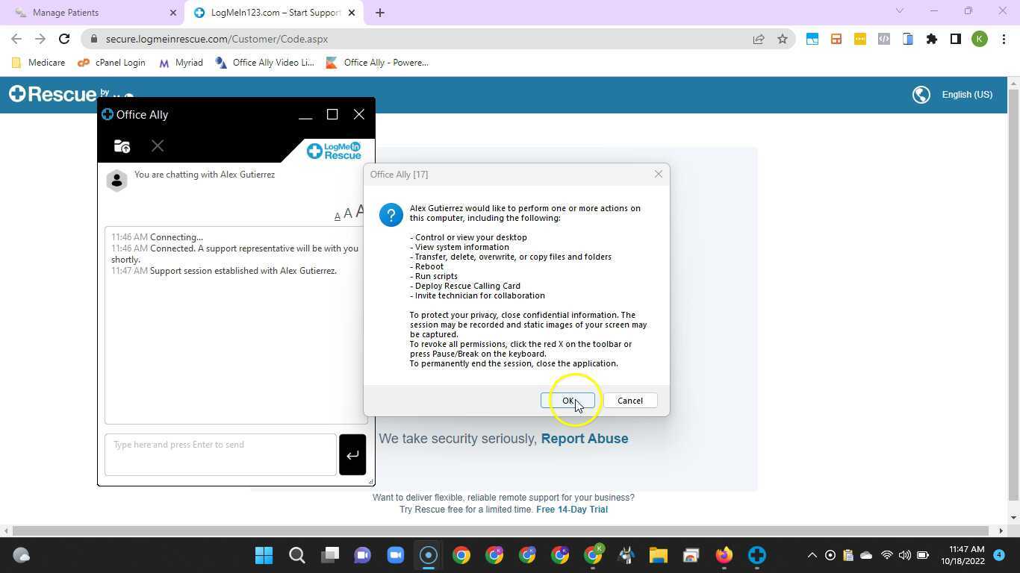The width and height of the screenshot is (1020, 573).
Task: Close the Office Ally [17] dialog
Action: (x=658, y=174)
